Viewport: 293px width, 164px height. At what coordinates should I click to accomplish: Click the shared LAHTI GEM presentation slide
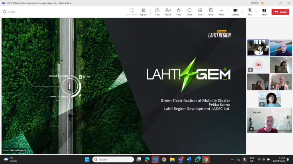(x=124, y=86)
